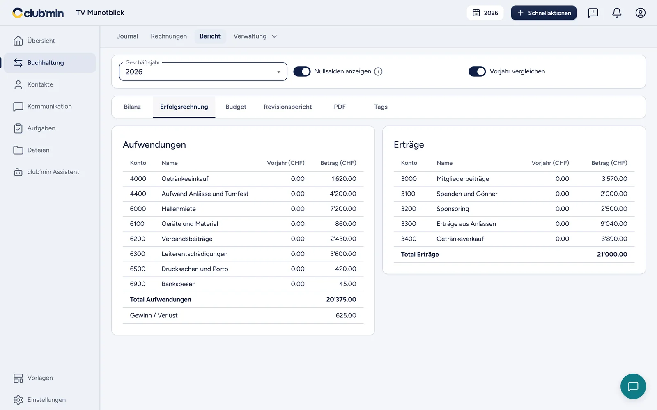Open the Geschäftsjahr 2026 dropdown
The width and height of the screenshot is (657, 410).
(203, 71)
